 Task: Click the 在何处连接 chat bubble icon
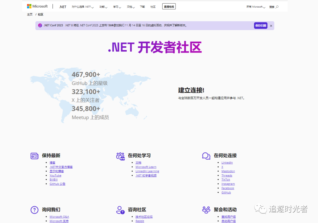click(206, 156)
